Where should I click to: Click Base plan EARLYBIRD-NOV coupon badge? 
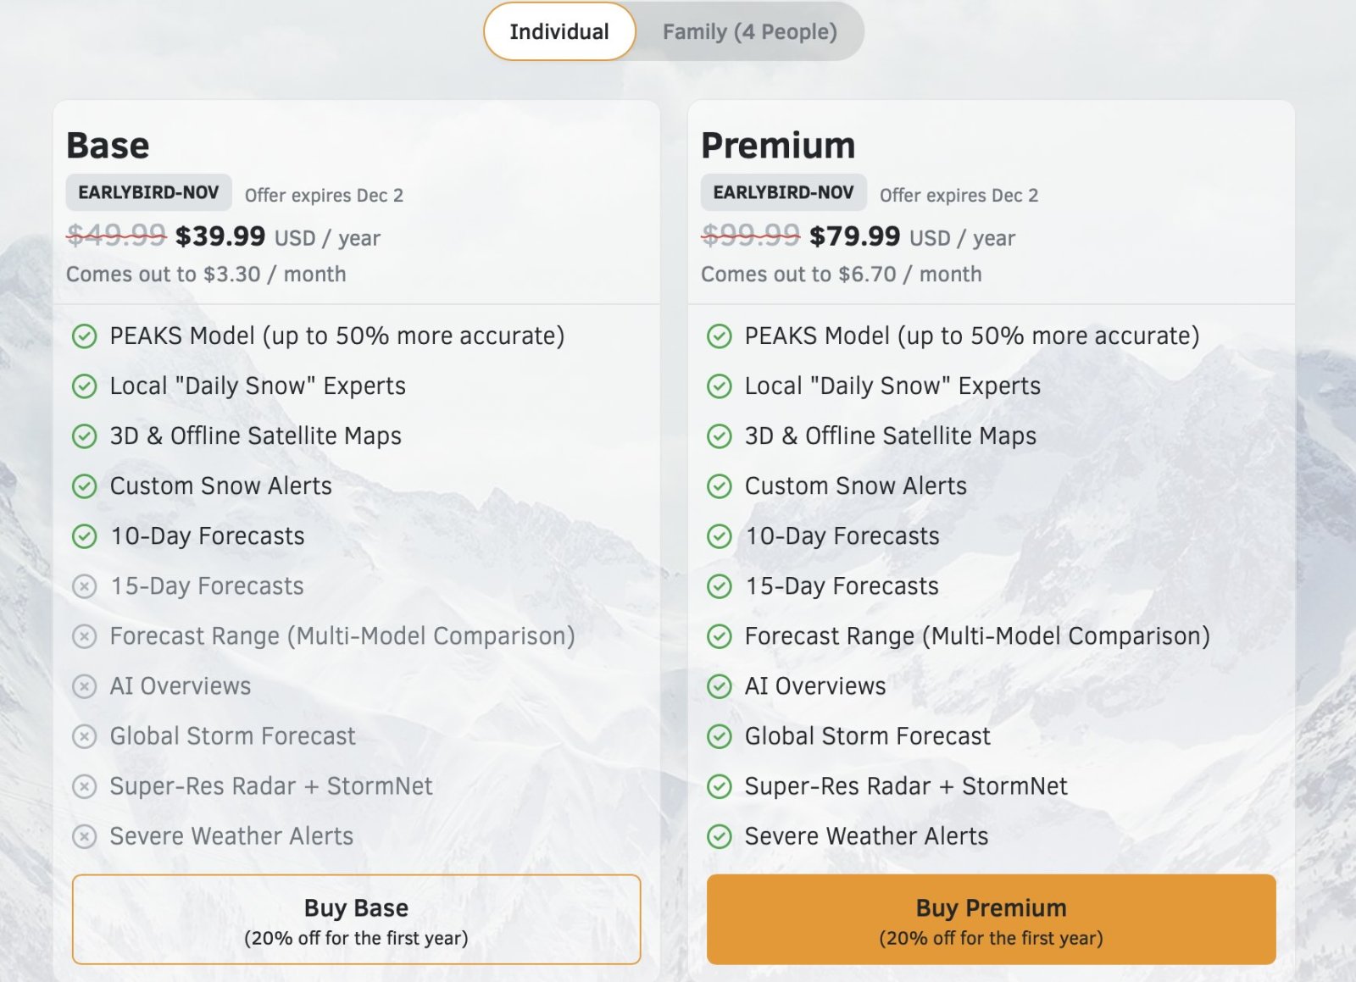coord(148,192)
